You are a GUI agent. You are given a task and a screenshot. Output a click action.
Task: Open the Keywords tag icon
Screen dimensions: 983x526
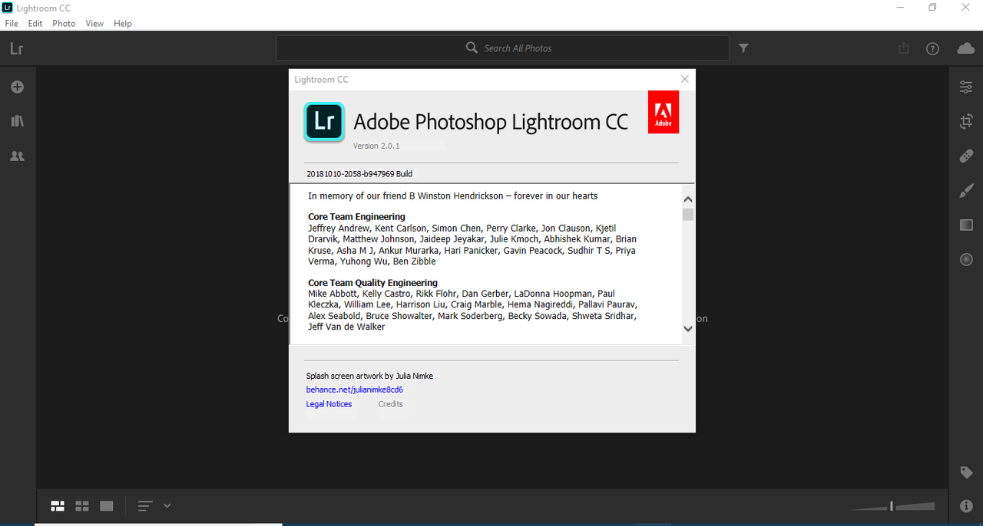click(966, 472)
